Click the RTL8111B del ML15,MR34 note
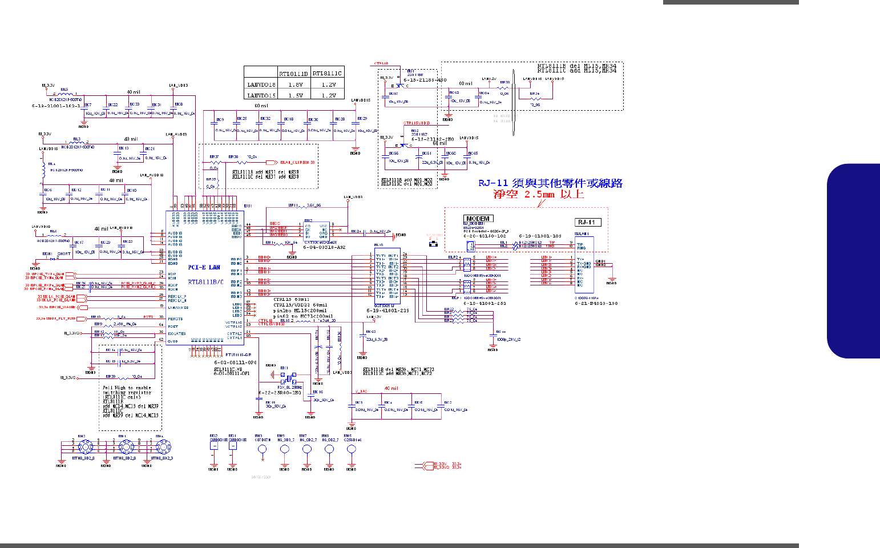 click(577, 68)
